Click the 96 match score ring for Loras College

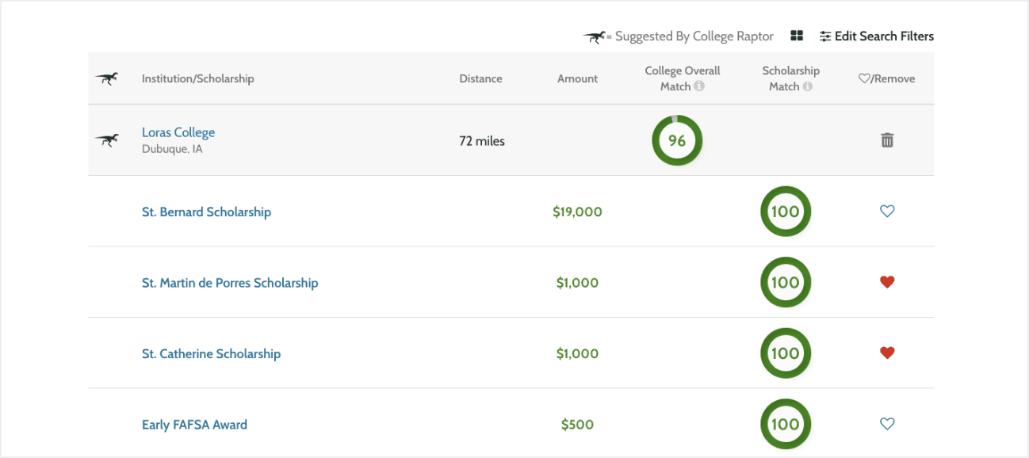tap(677, 139)
